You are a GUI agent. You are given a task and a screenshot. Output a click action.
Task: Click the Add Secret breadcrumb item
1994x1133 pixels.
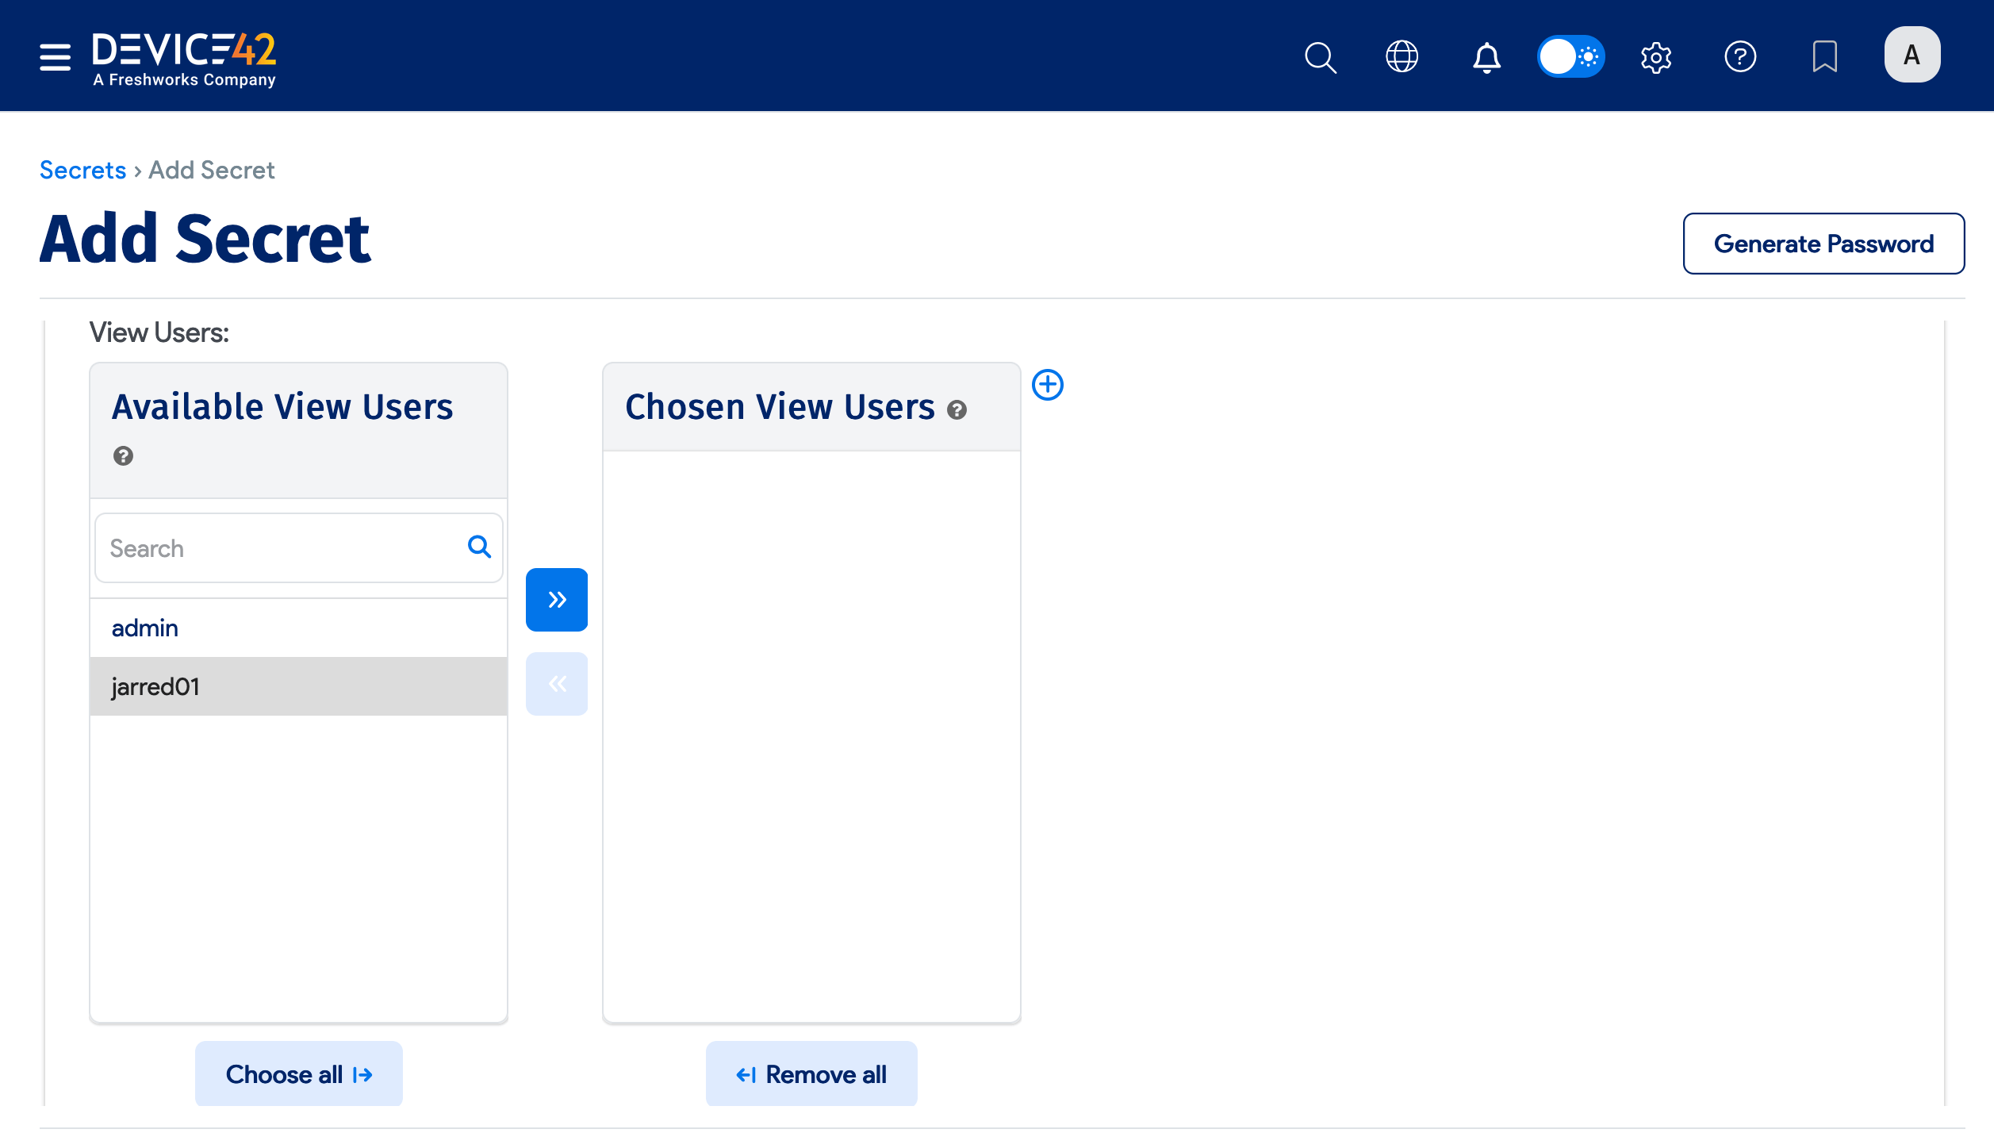tap(210, 170)
